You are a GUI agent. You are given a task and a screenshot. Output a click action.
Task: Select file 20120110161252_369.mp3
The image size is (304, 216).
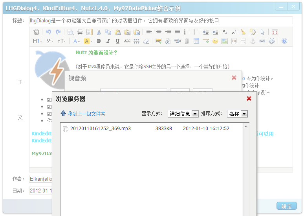pos(101,129)
